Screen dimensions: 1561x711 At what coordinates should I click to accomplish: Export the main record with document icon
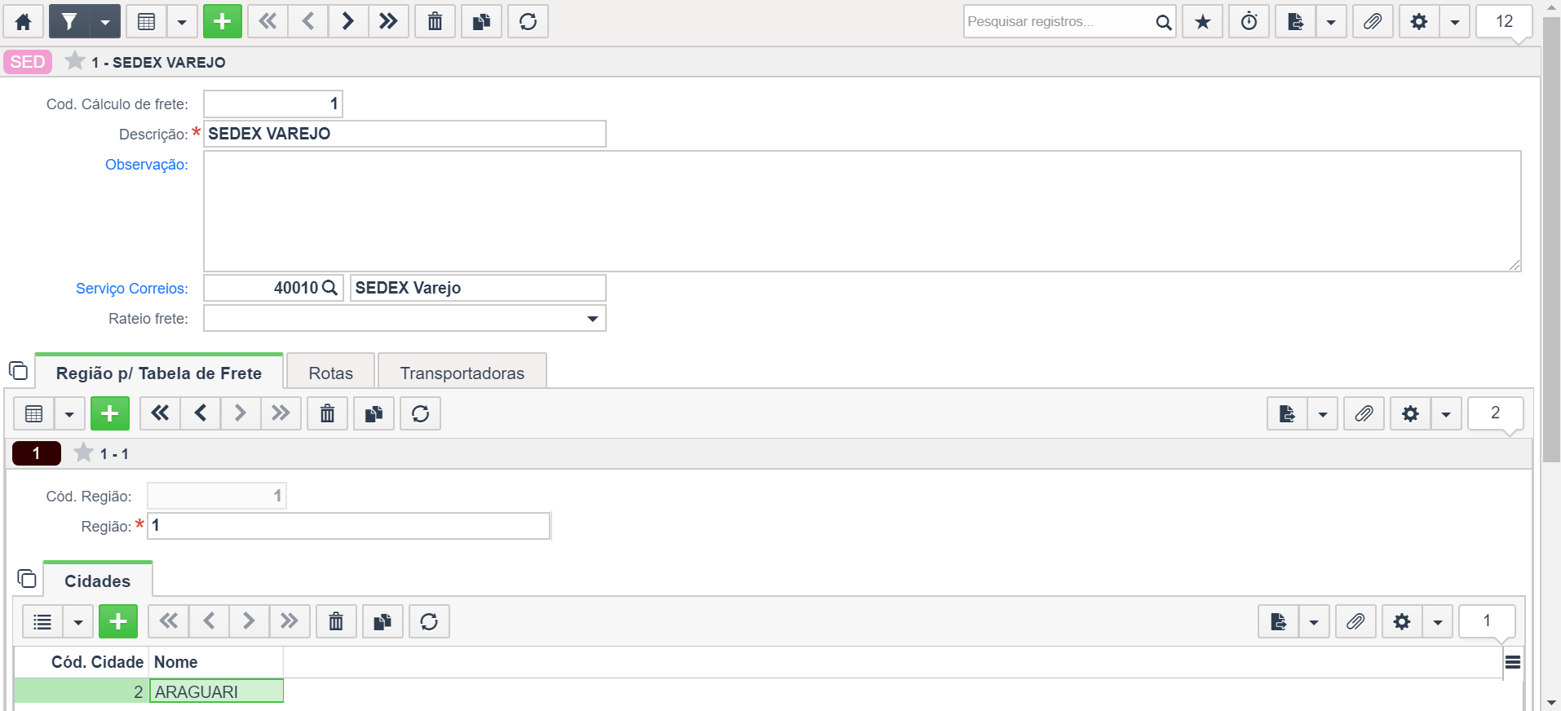point(1296,21)
